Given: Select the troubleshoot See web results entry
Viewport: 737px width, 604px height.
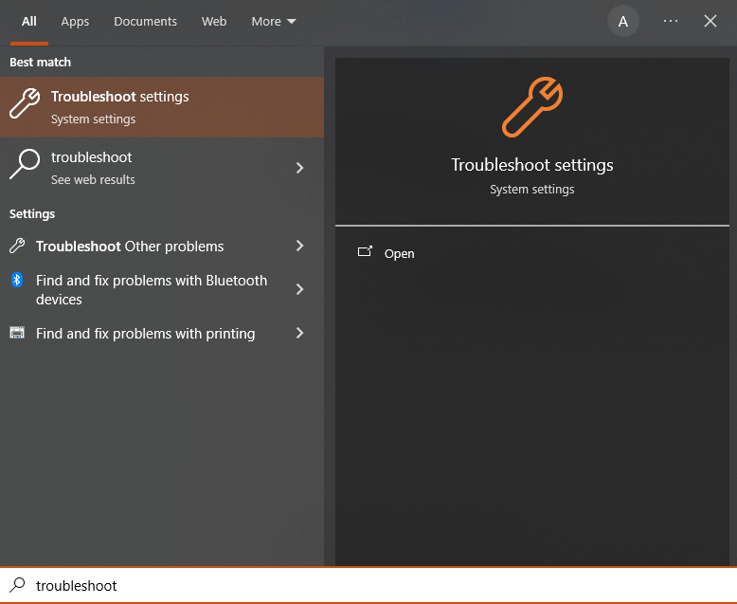Looking at the screenshot, I should 162,168.
